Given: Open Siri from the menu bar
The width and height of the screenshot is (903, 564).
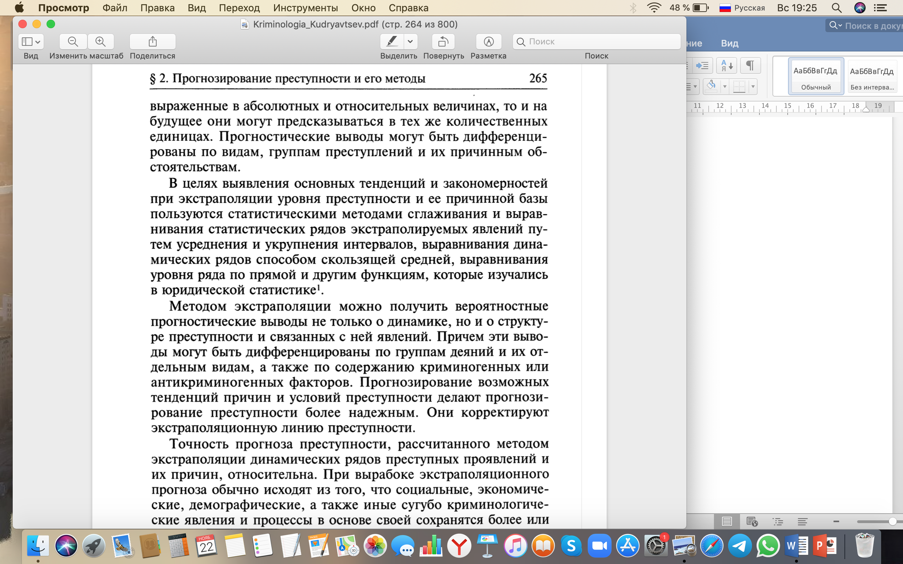Looking at the screenshot, I should coord(860,8).
